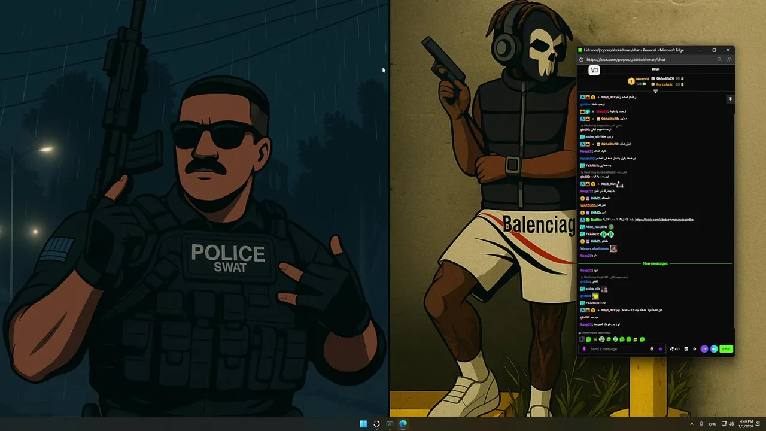The image size is (766, 431).
Task: Click username ABM_NADEN in chat
Action: pos(596,227)
